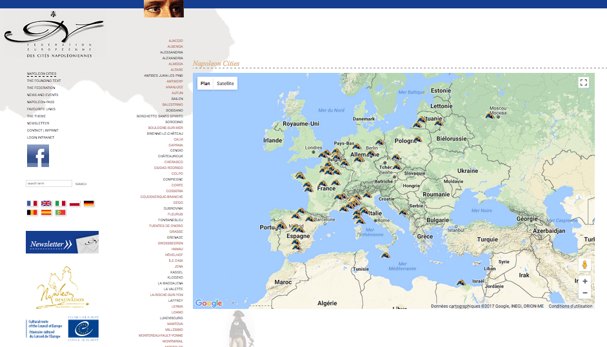Open the Ajaccio city link
The width and height of the screenshot is (607, 347).
(175, 41)
